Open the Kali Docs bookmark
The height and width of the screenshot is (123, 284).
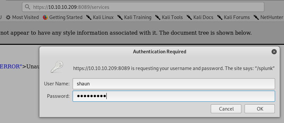pyautogui.click(x=200, y=17)
